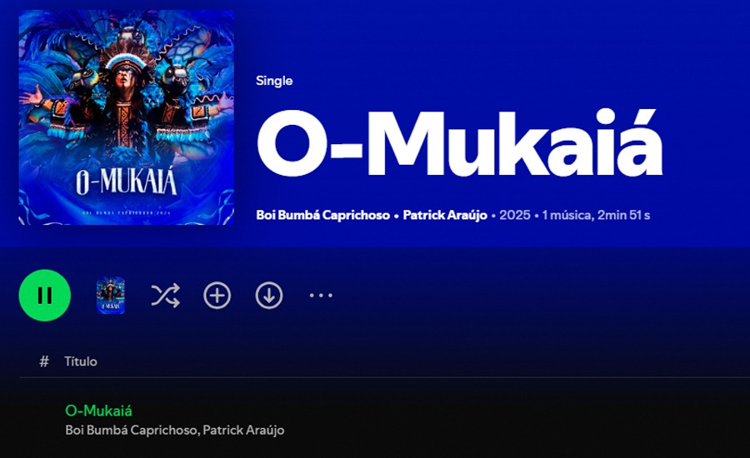Image resolution: width=750 pixels, height=458 pixels.
Task: Open Patrick Araújo link under track title
Action: pyautogui.click(x=243, y=430)
